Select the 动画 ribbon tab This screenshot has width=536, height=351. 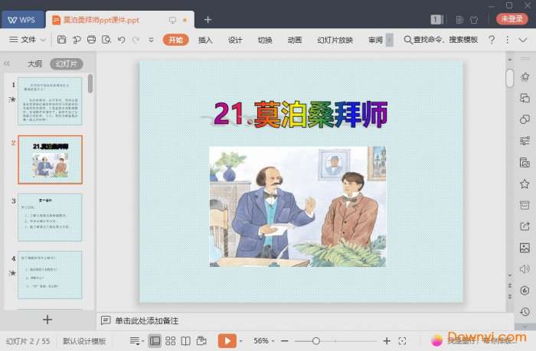pos(295,40)
